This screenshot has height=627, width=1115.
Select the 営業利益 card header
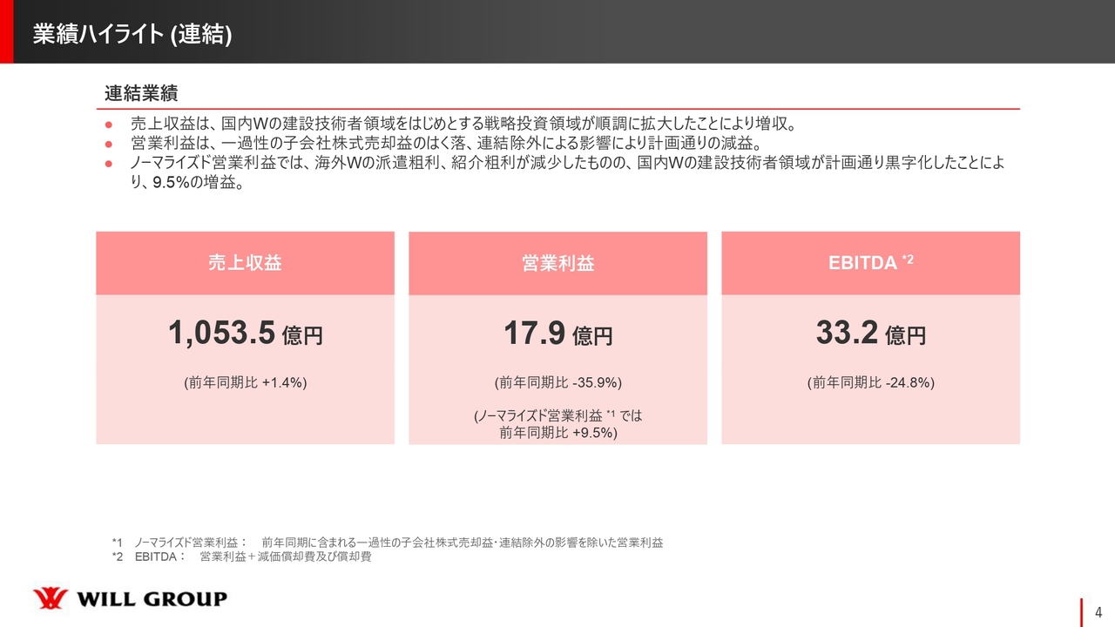click(x=557, y=262)
